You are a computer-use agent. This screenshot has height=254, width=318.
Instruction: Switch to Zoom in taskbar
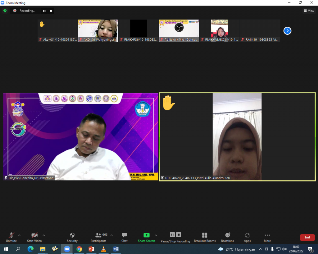[67, 249]
